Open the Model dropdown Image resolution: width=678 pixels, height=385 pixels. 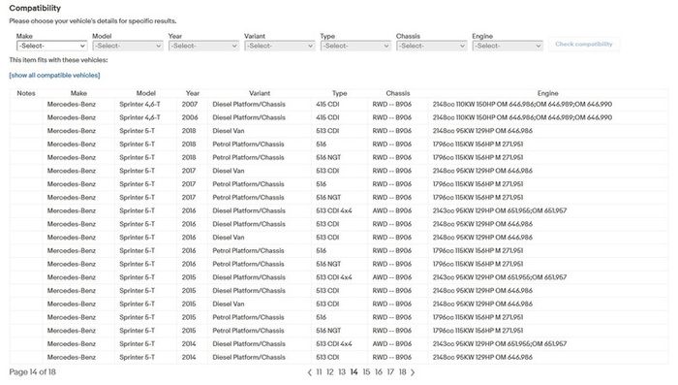pyautogui.click(x=128, y=46)
